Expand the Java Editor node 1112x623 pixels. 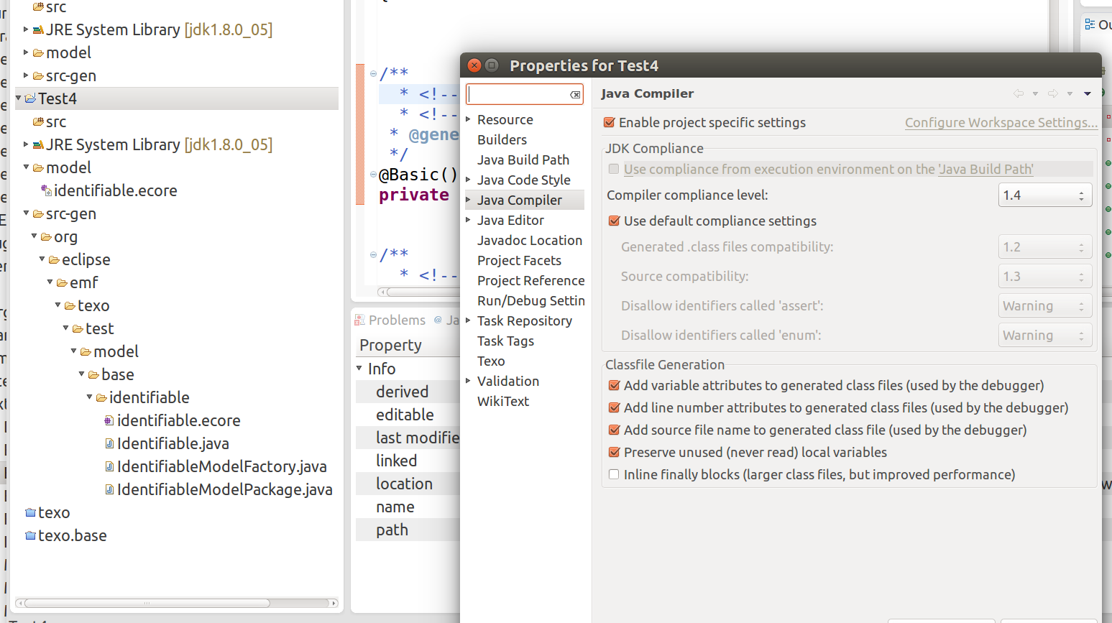coord(469,220)
